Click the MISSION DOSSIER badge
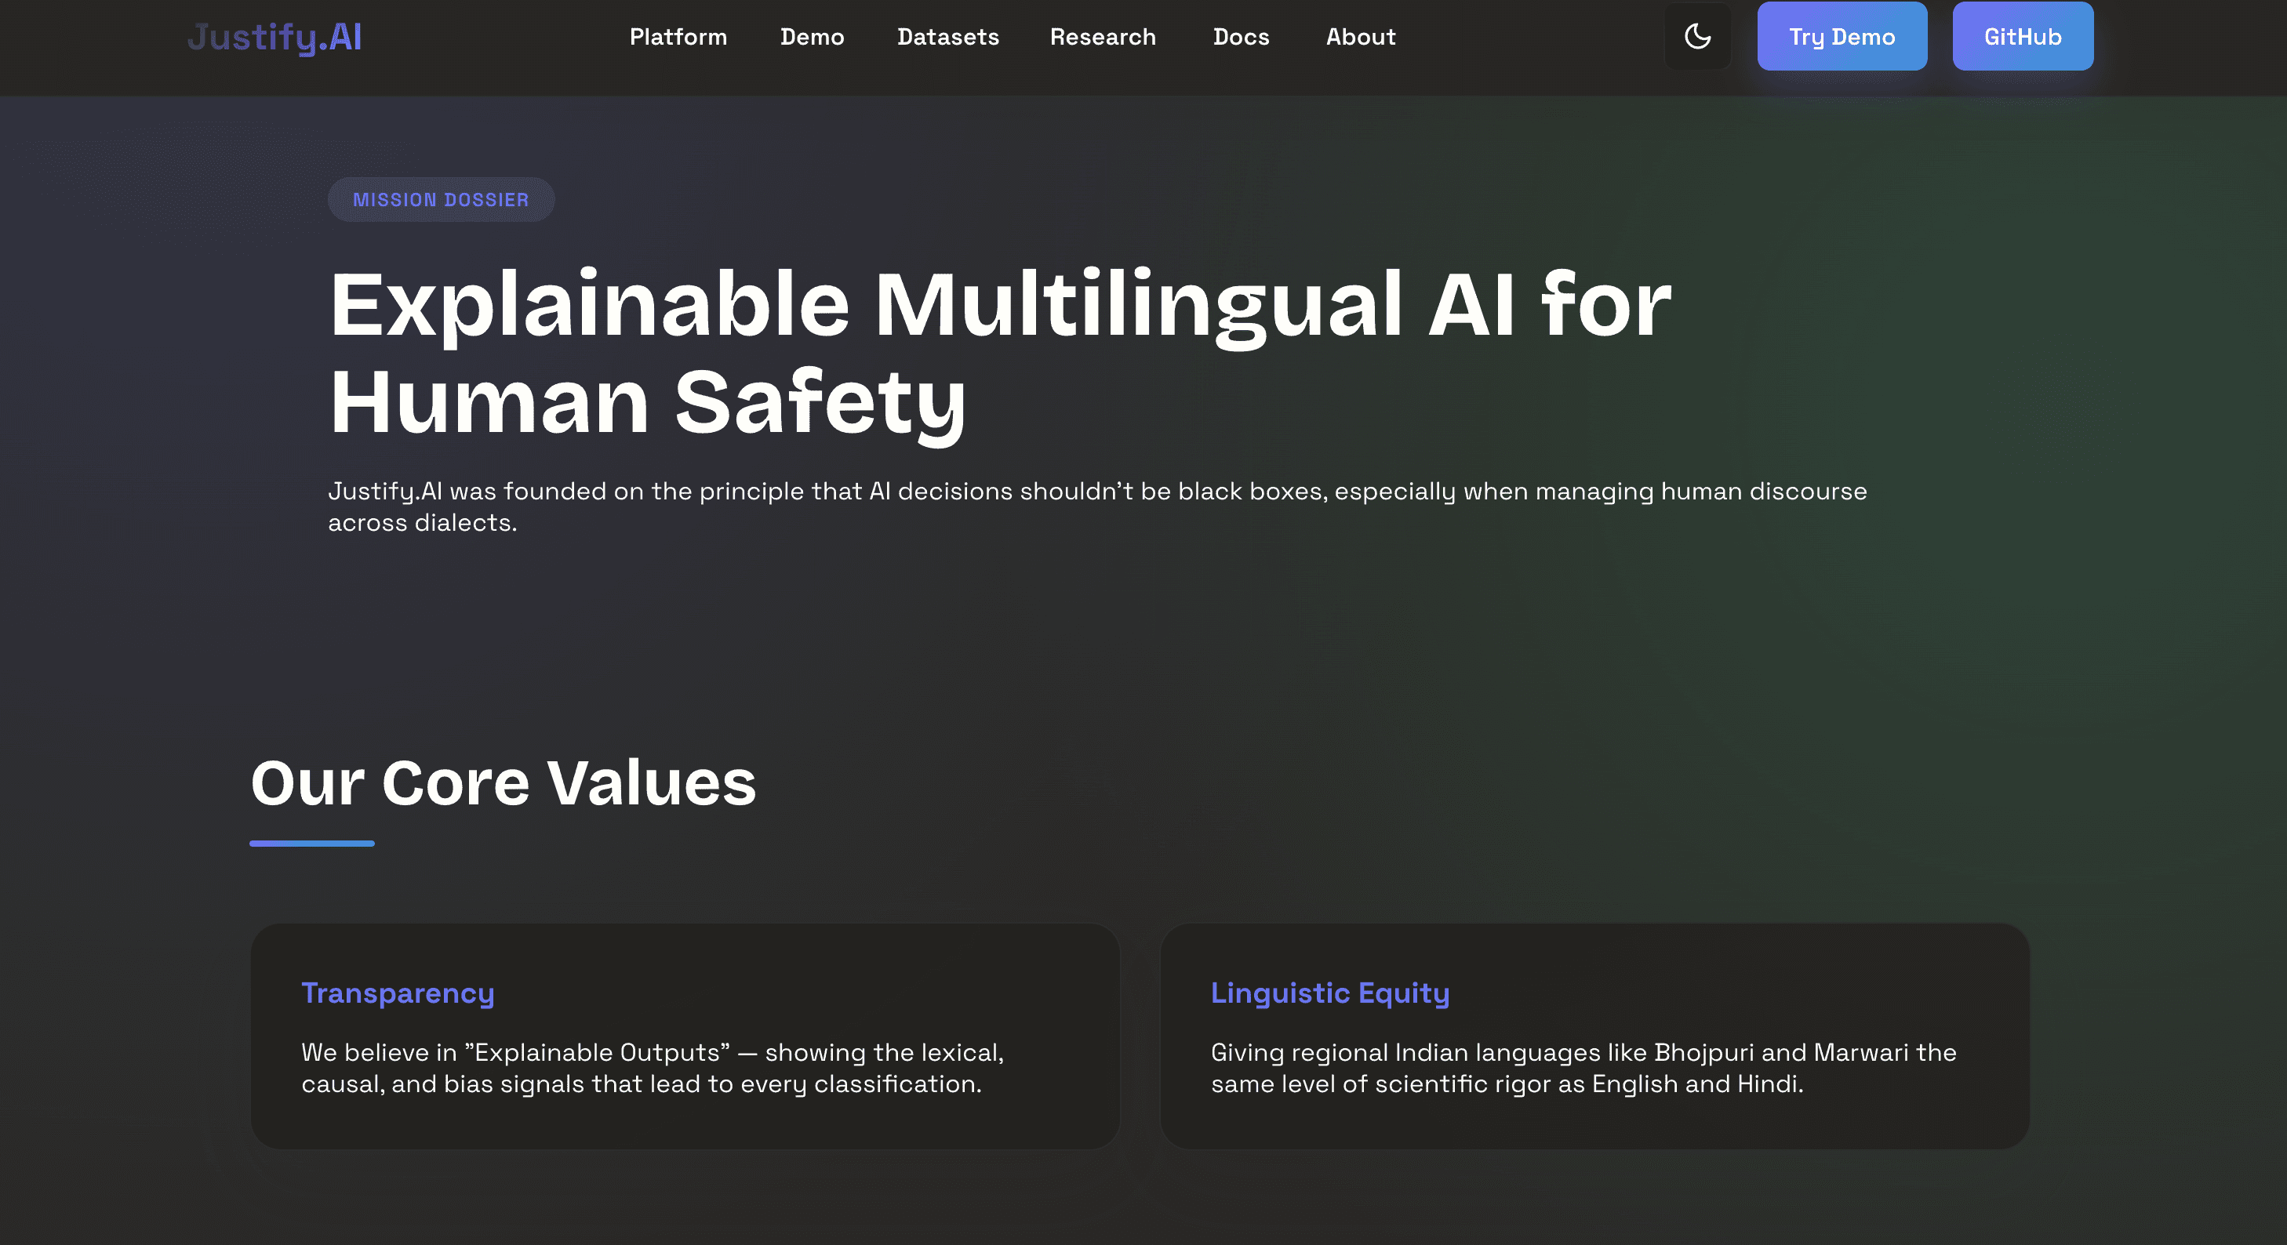This screenshot has height=1245, width=2287. [x=440, y=200]
